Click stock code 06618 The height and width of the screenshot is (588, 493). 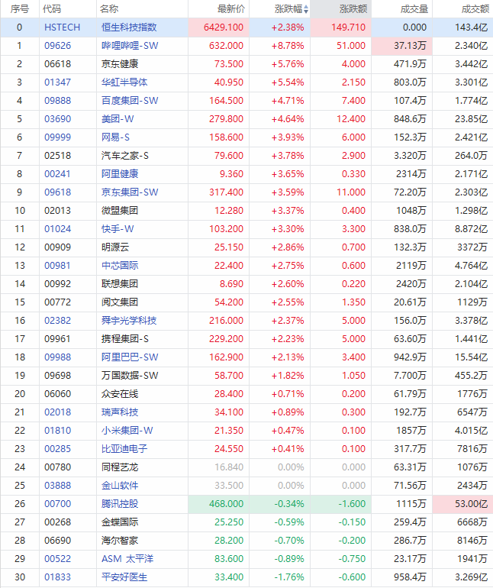pyautogui.click(x=58, y=64)
